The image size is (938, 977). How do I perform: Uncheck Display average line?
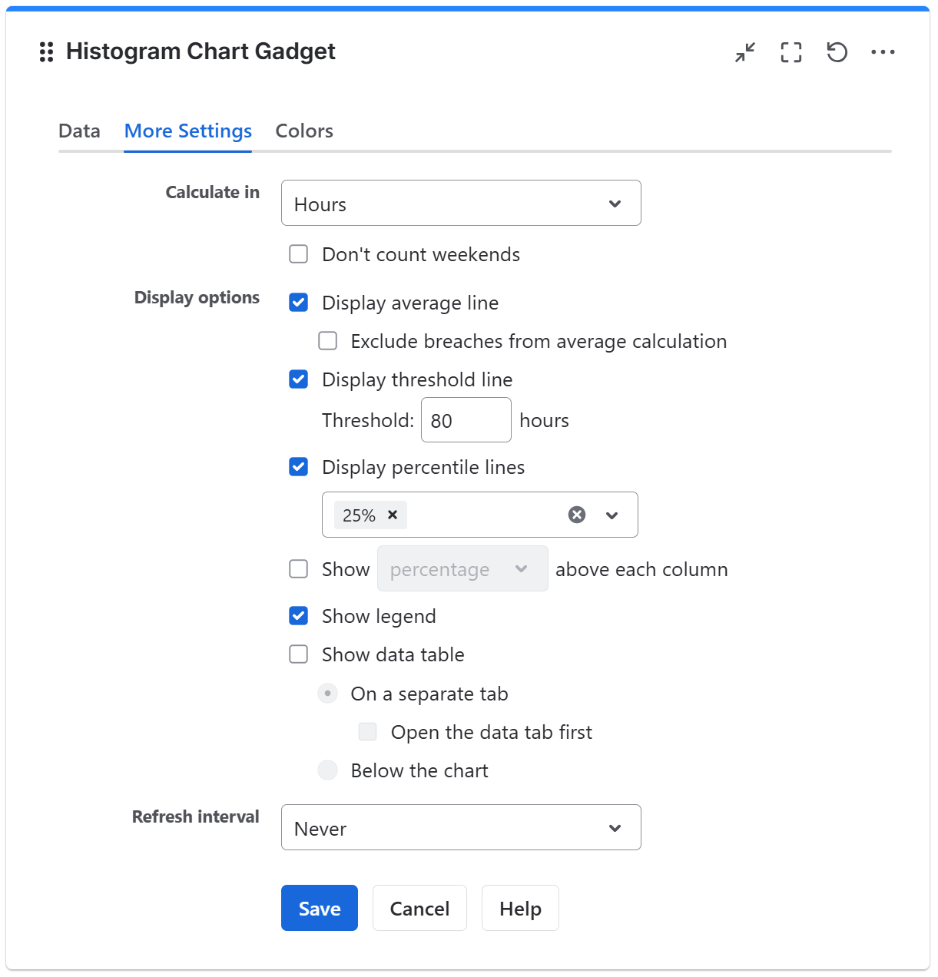pos(299,303)
